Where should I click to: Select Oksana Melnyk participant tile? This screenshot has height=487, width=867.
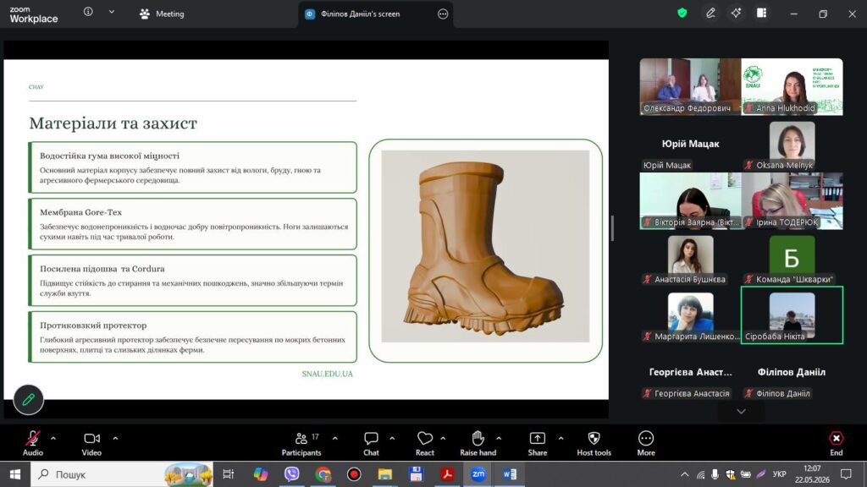click(x=792, y=145)
